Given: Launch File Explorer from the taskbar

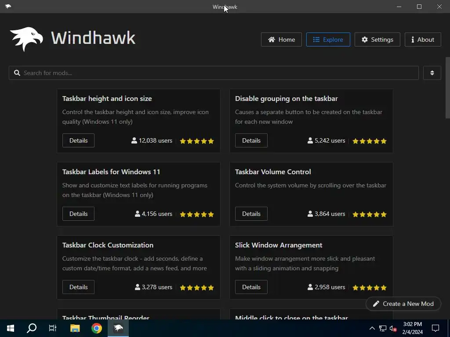Looking at the screenshot, I should [x=75, y=328].
